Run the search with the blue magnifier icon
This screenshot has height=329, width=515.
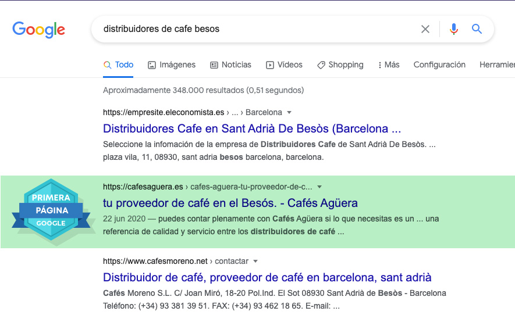[477, 29]
